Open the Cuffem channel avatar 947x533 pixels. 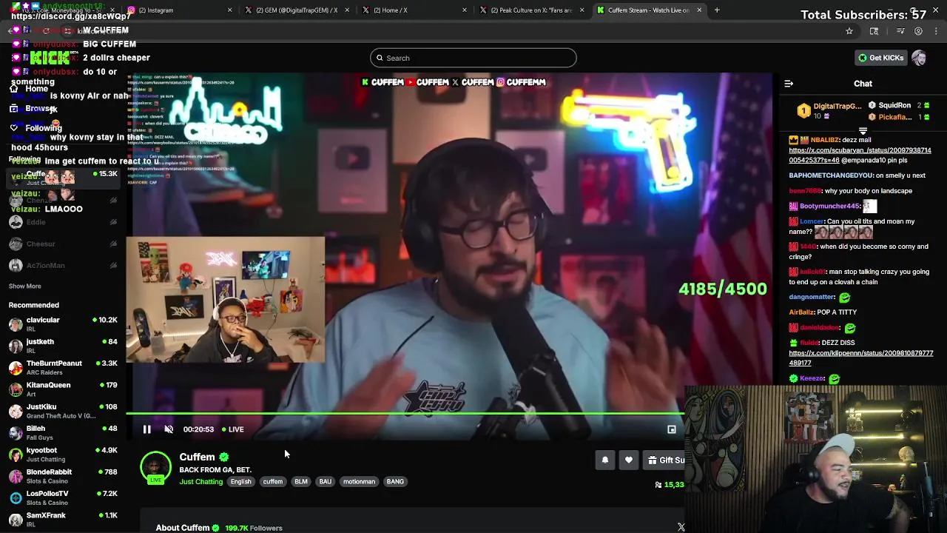click(x=155, y=467)
